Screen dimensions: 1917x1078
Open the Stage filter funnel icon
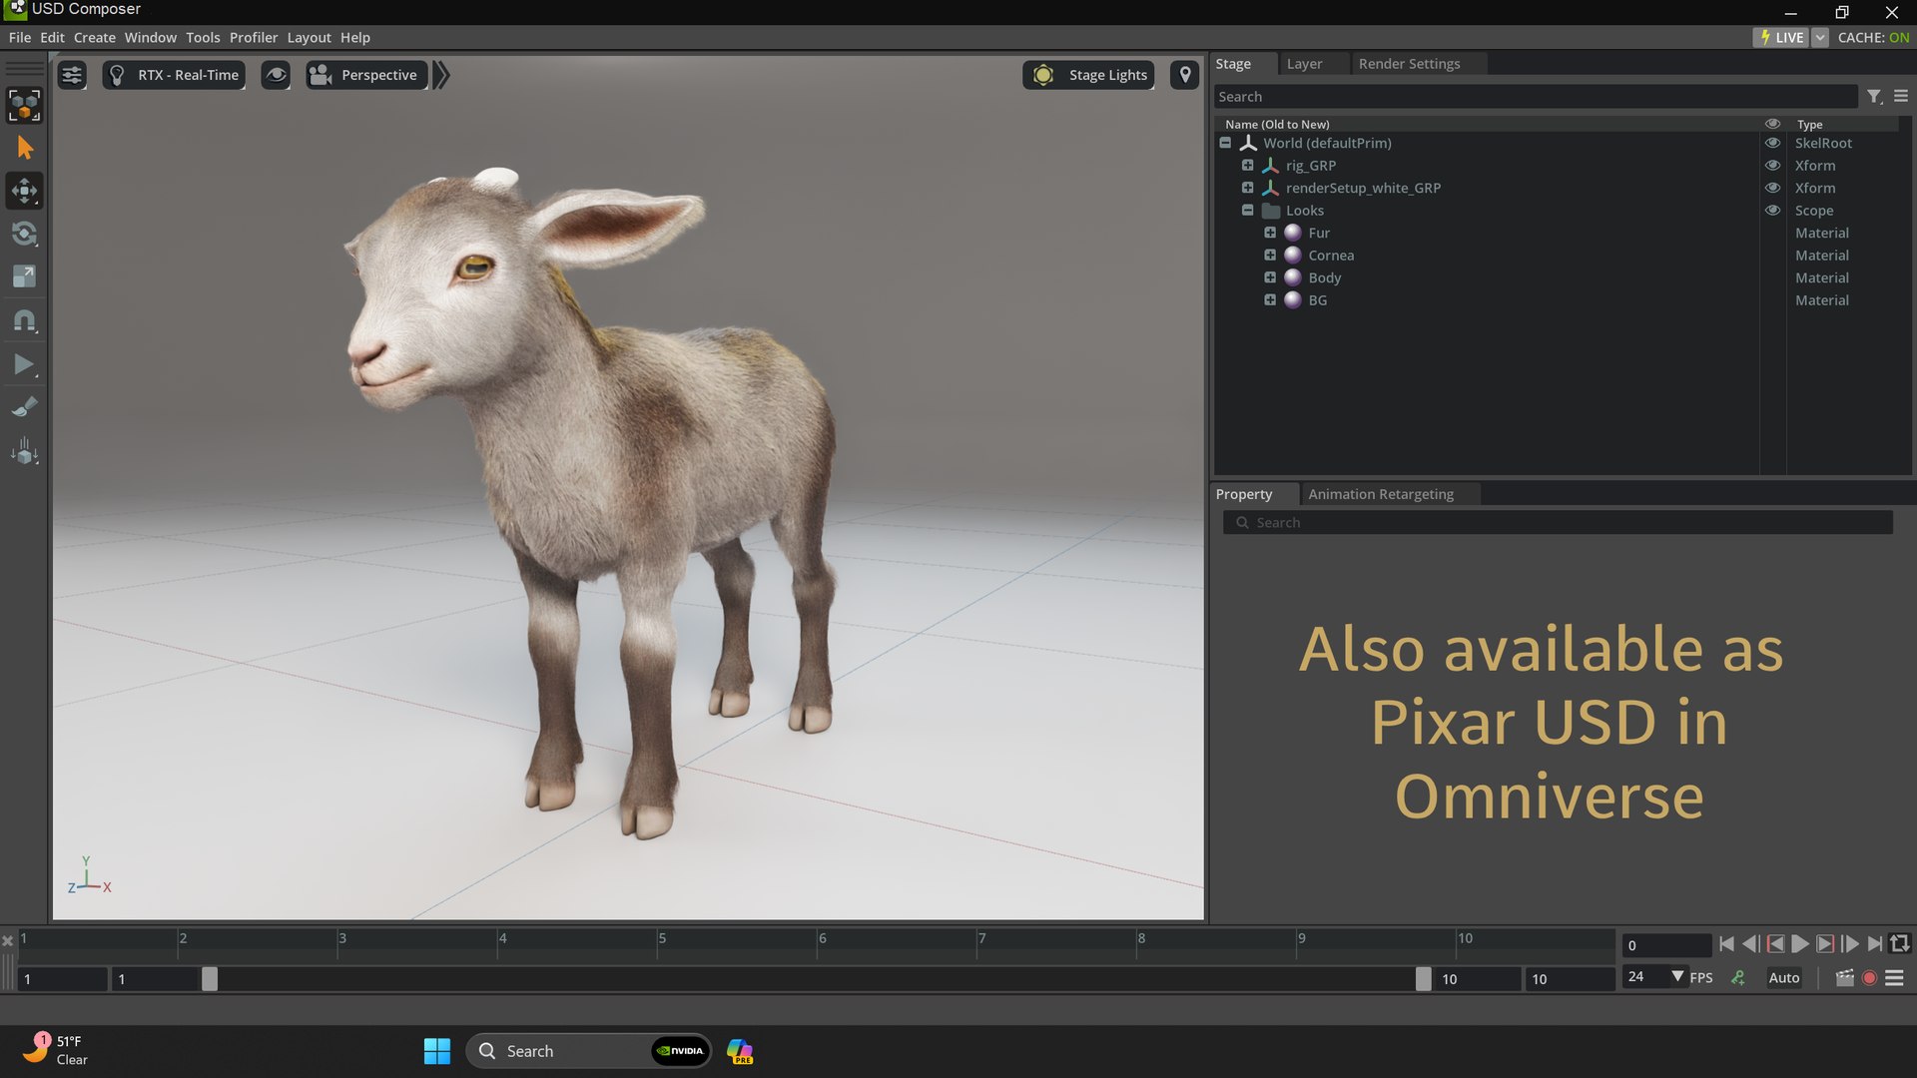[x=1874, y=97]
